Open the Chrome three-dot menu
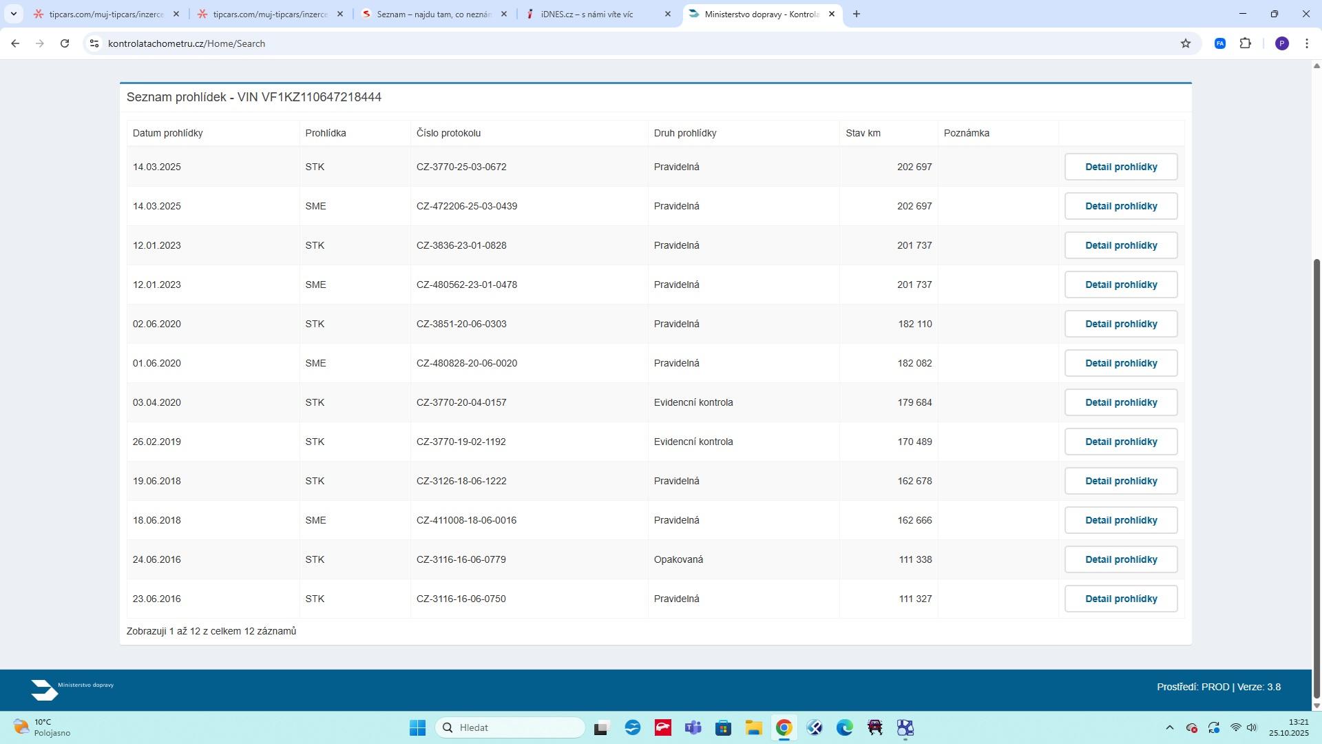Viewport: 1322px width, 744px height. pyautogui.click(x=1306, y=43)
